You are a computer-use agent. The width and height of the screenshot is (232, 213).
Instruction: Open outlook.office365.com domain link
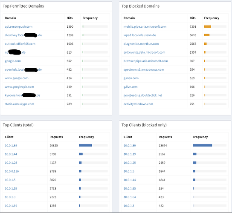point(20,44)
